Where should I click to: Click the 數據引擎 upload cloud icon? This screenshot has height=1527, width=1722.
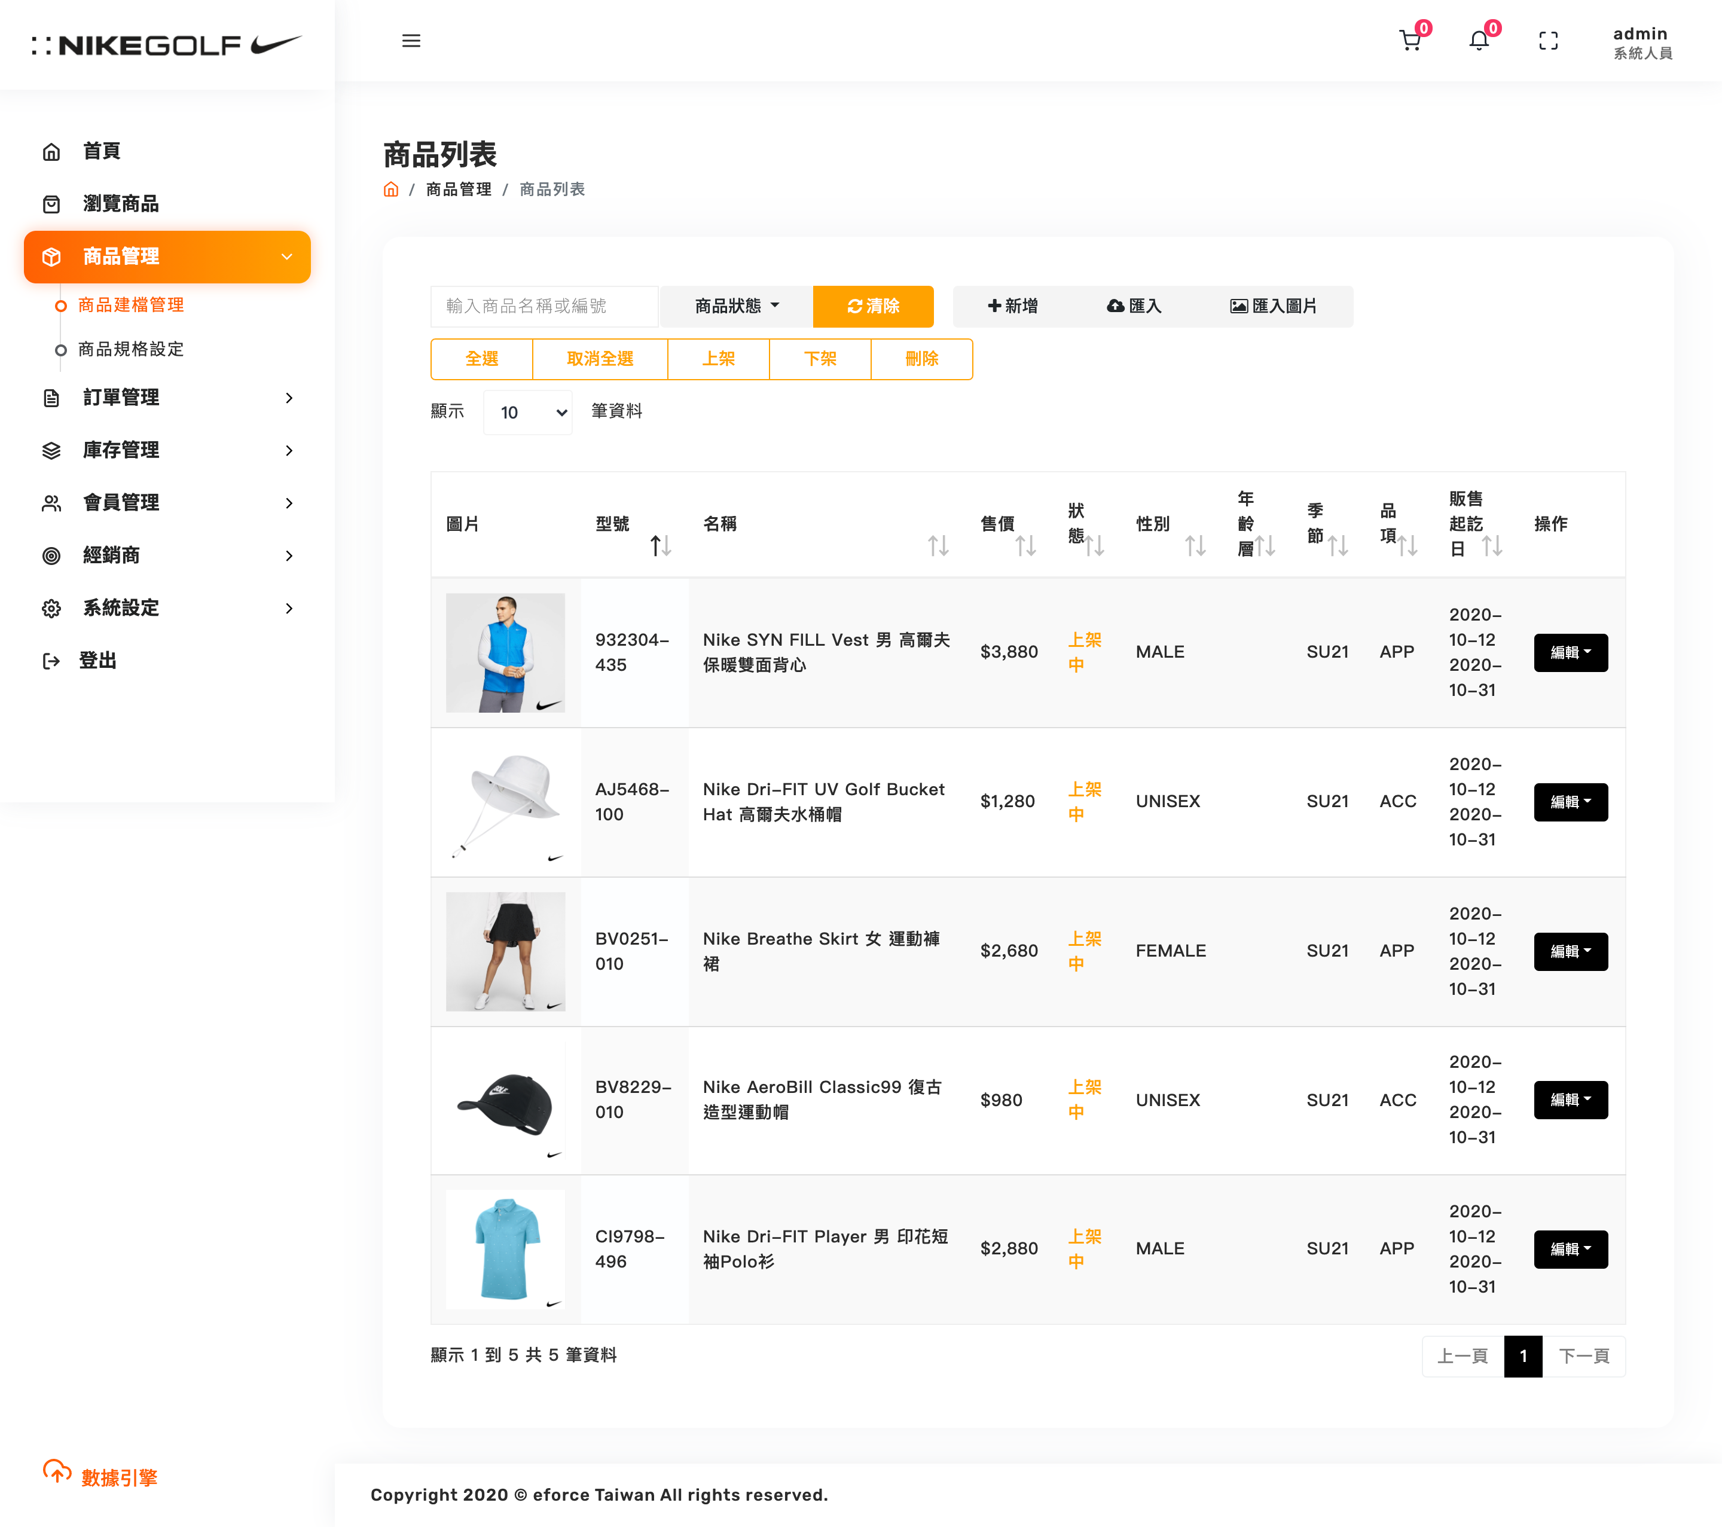57,1472
